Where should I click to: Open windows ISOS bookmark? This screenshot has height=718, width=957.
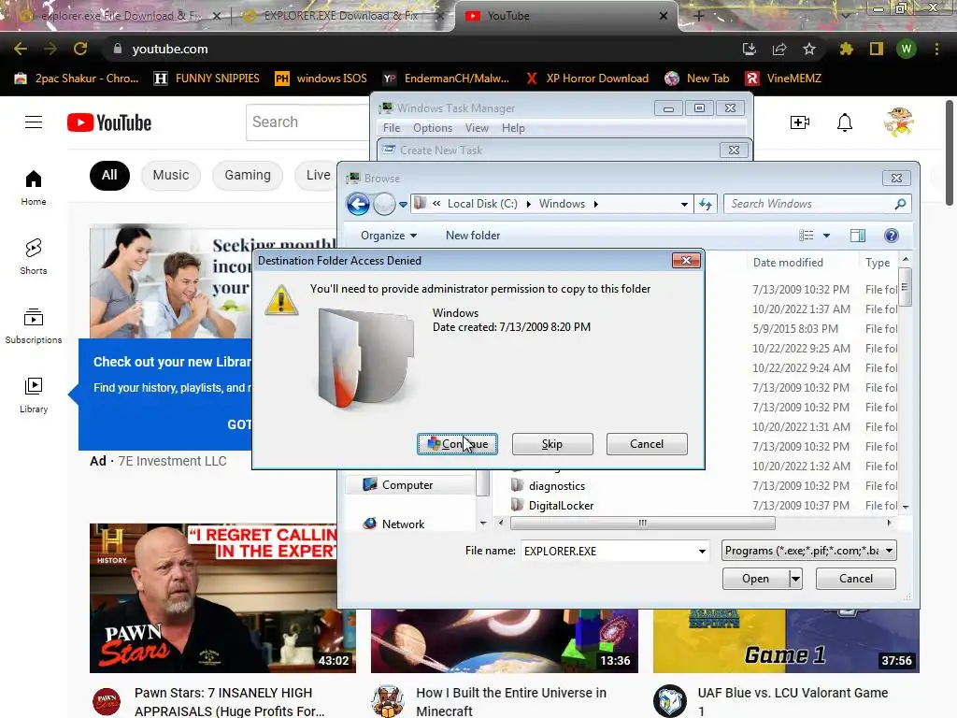pos(321,79)
